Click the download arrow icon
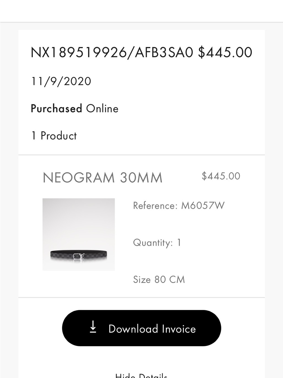Viewport: 283px width, 378px height. tap(93, 327)
